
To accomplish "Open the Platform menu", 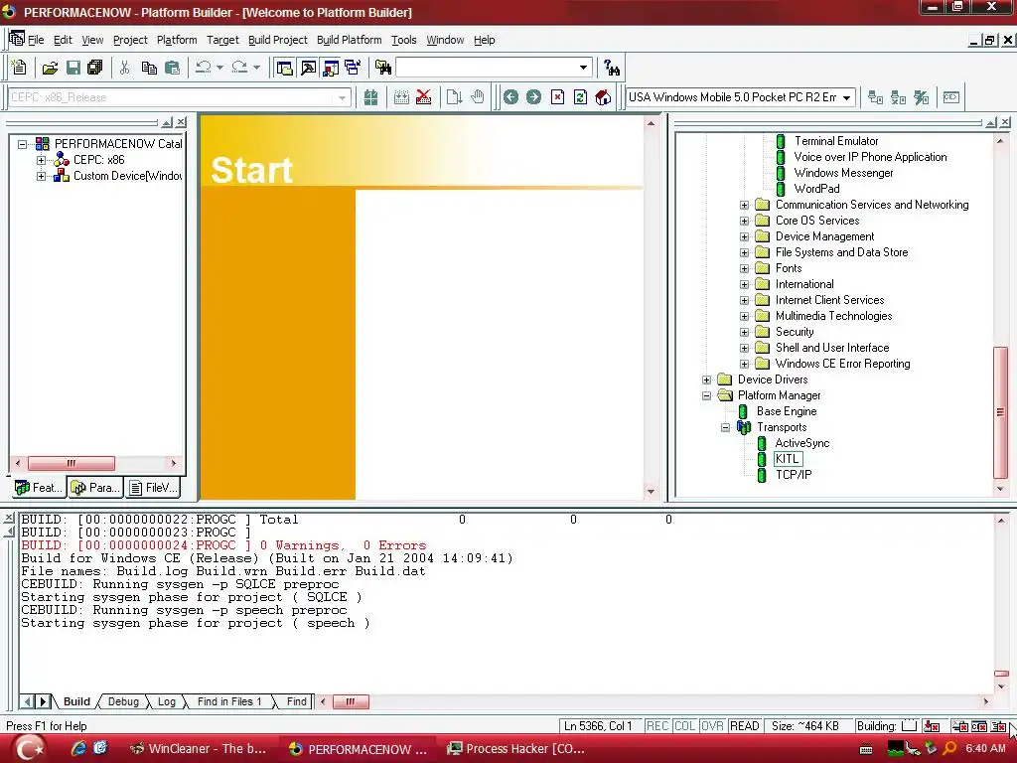I will click(177, 40).
